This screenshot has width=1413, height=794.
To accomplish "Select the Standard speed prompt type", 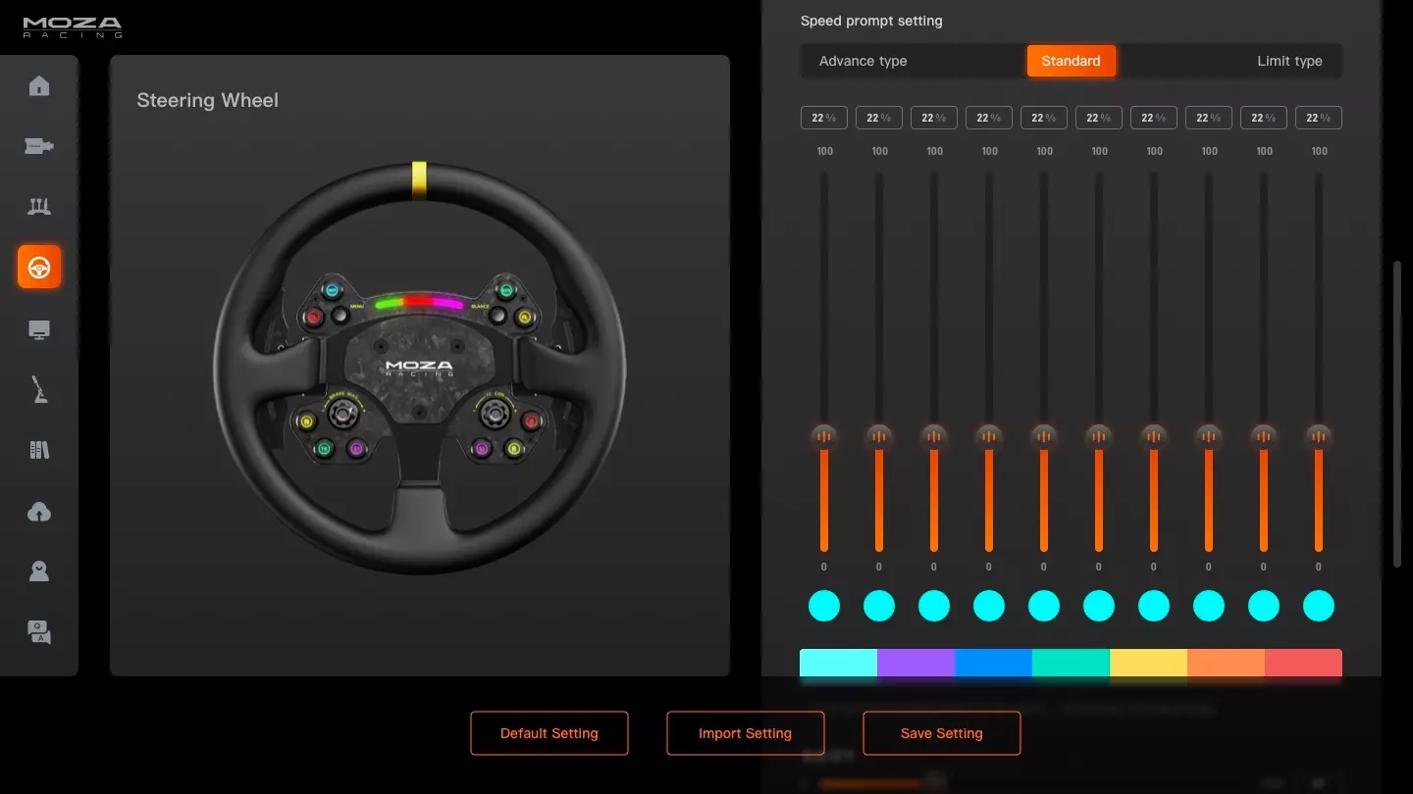I will (x=1071, y=61).
